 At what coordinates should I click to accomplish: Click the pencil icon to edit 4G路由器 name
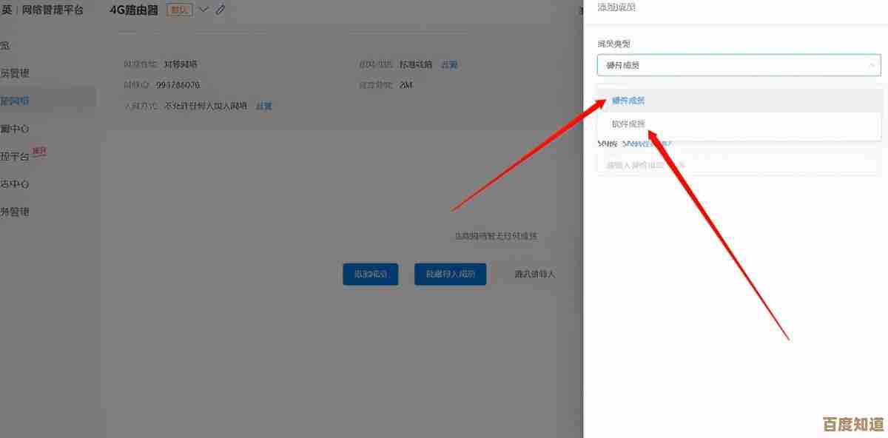pyautogui.click(x=219, y=10)
